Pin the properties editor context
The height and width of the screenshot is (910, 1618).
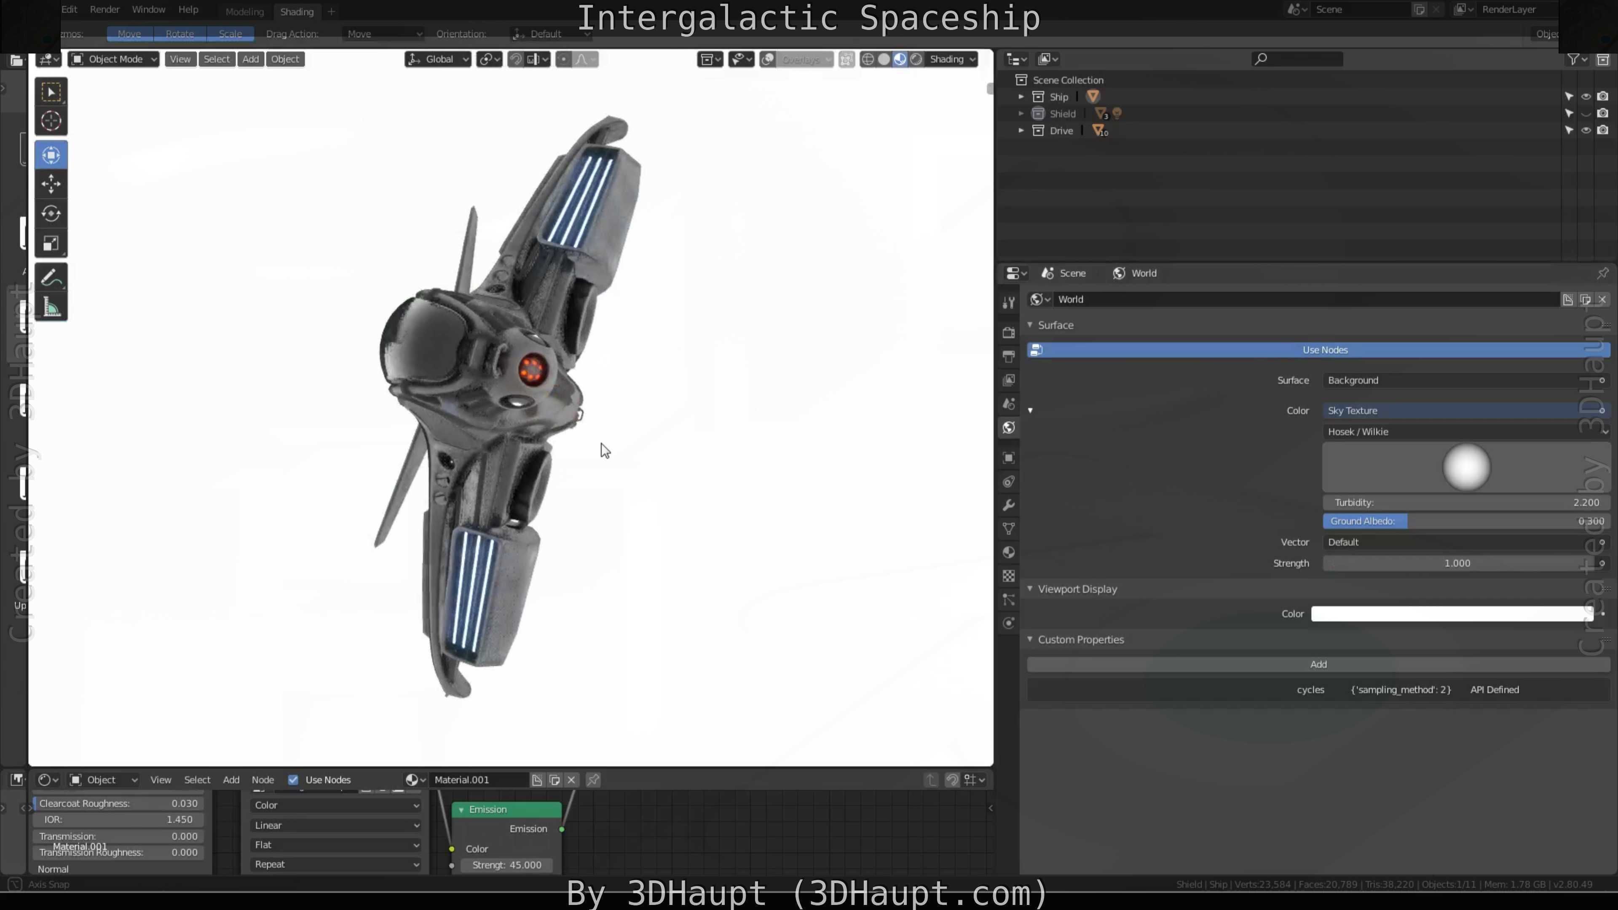1602,273
